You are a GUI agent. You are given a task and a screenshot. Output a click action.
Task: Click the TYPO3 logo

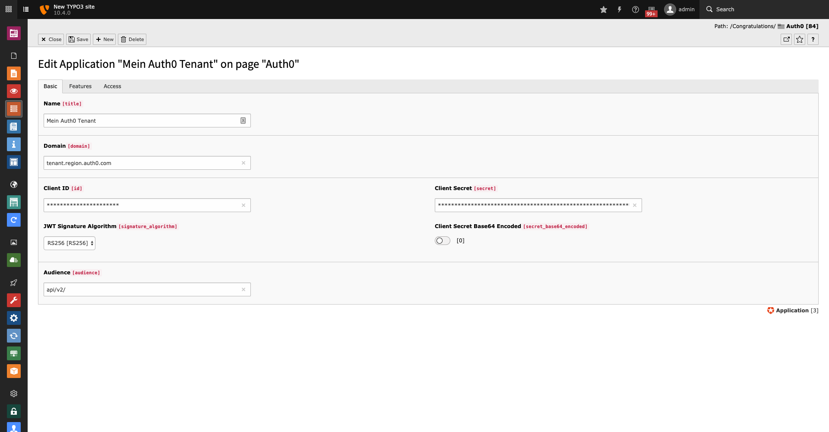coord(44,10)
